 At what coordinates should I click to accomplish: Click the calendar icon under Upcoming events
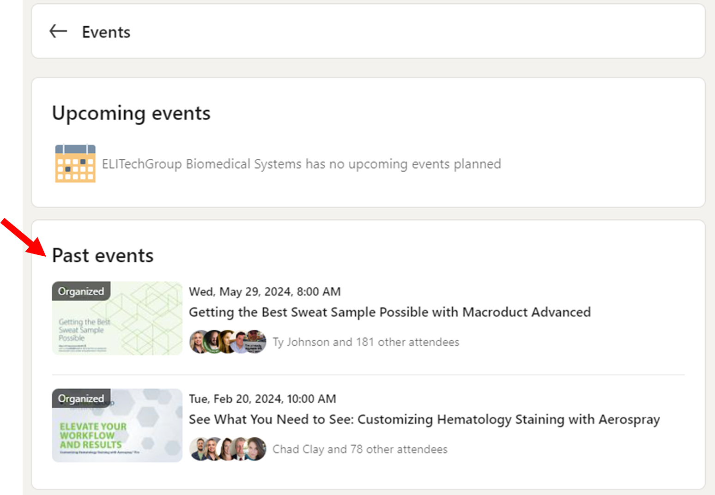point(75,163)
